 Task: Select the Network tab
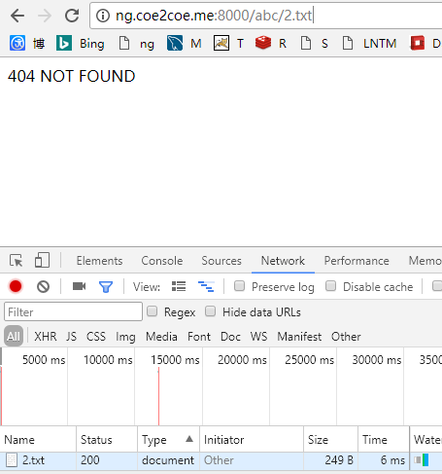tap(283, 261)
